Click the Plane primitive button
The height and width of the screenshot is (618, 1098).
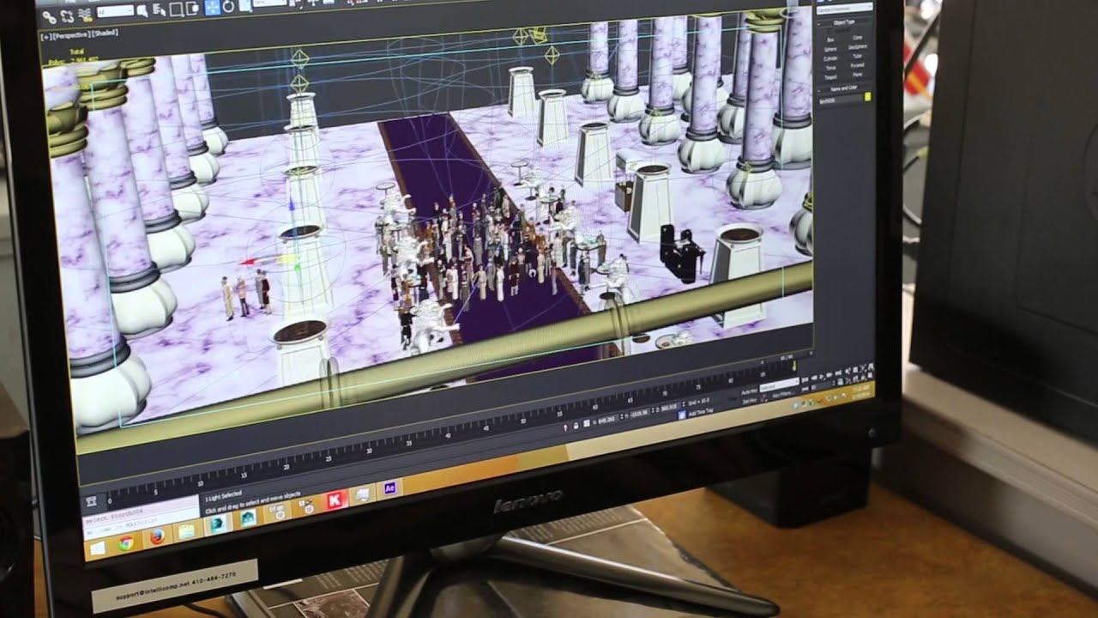[x=858, y=75]
